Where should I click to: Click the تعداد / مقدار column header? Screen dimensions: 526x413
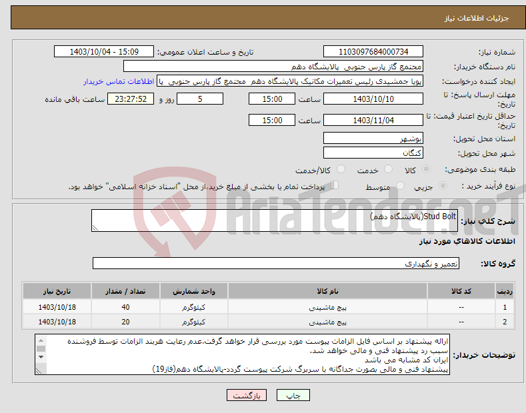coord(125,291)
